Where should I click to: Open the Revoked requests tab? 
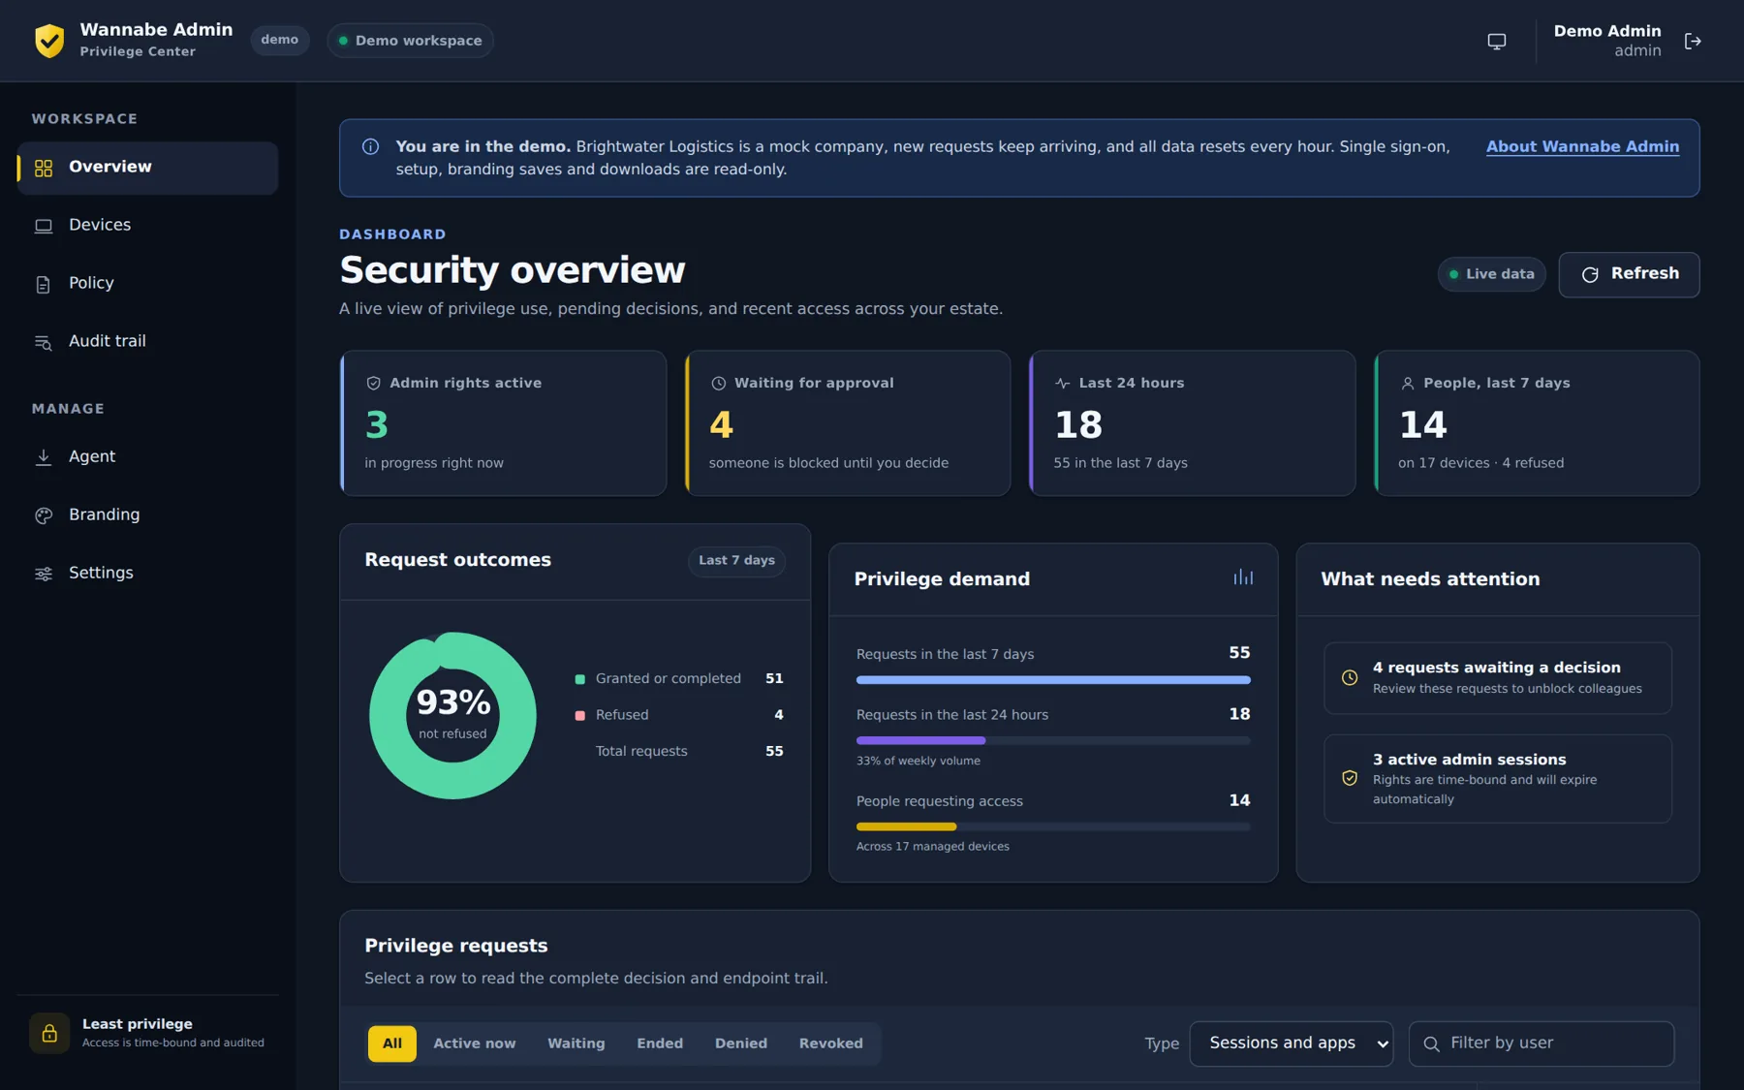831,1043
